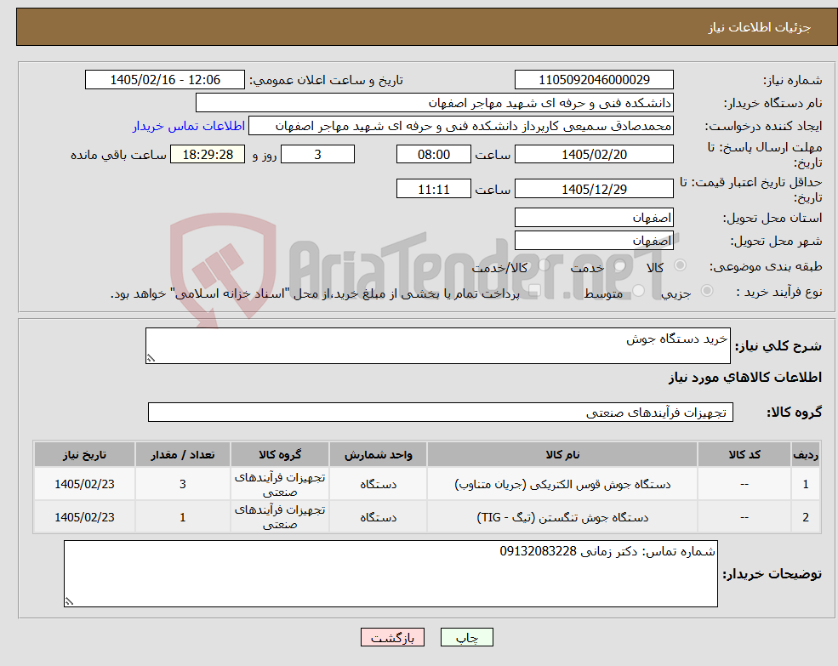Click تاریخ نیاز column header
The image size is (838, 666).
pos(84,454)
